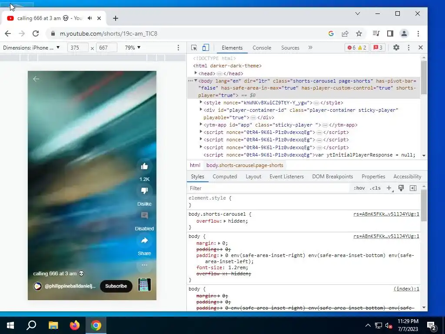Expand the head element node
This screenshot has height=334, width=445.
[196, 73]
